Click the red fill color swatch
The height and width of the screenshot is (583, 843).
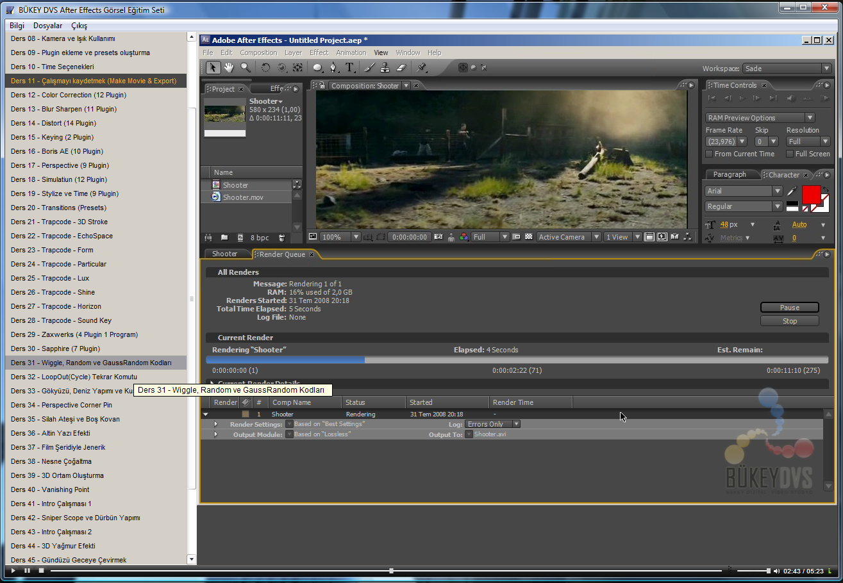[x=811, y=194]
